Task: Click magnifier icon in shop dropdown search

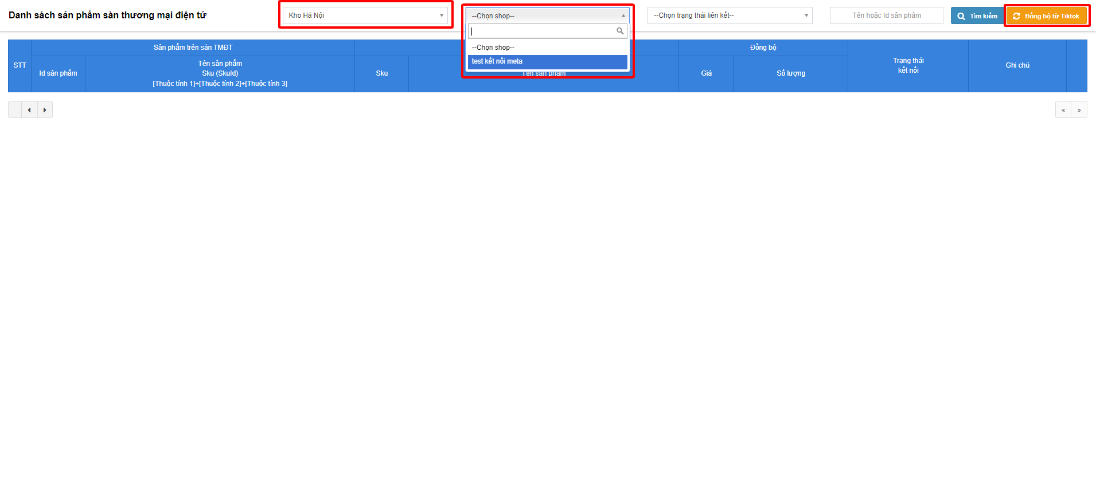Action: click(620, 32)
